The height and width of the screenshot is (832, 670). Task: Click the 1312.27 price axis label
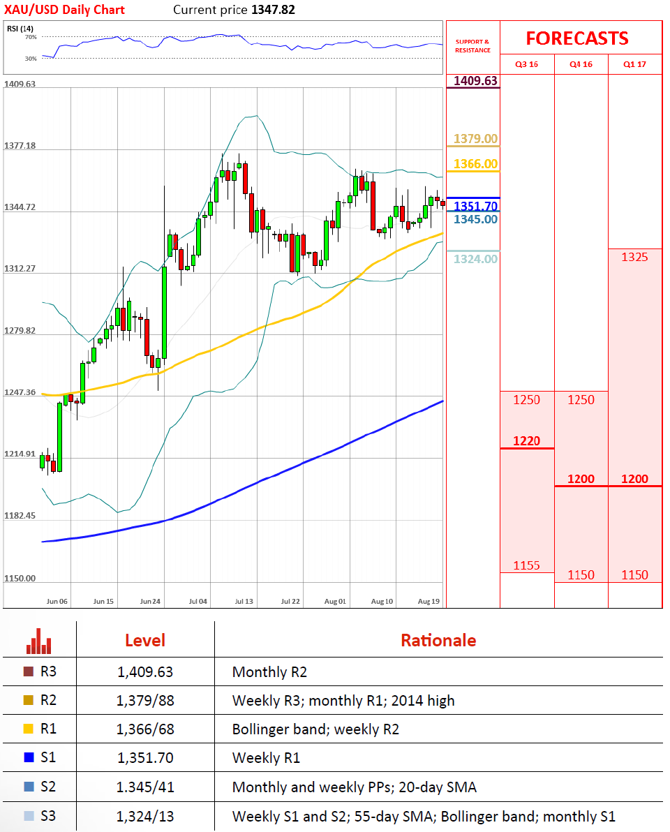(20, 269)
